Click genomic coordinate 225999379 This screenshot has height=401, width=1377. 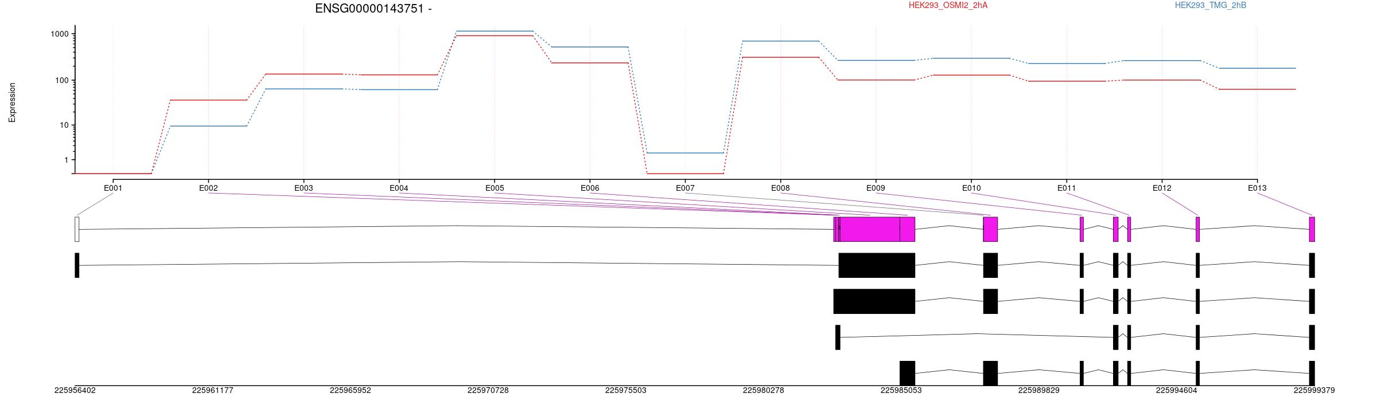1314,391
